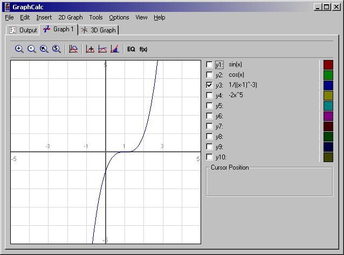Open the File menu
The height and width of the screenshot is (255, 344).
(9, 17)
